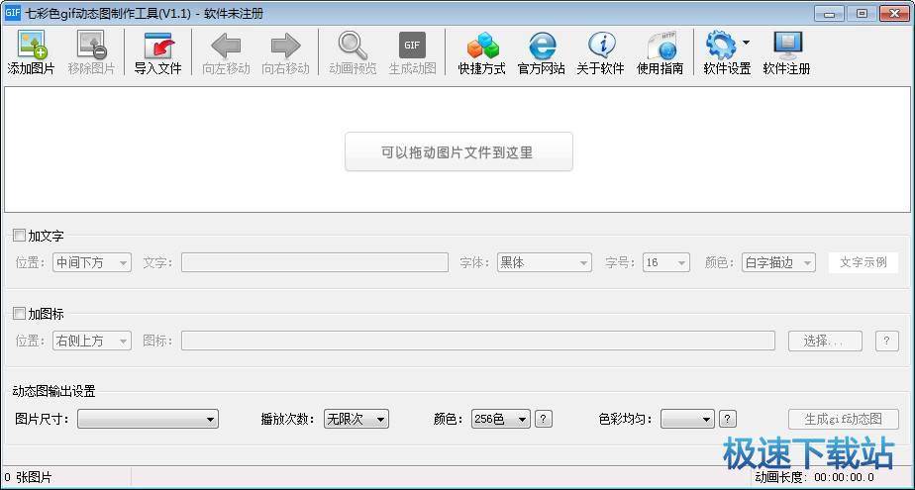Click the 导入文件 (import file) icon

tap(157, 46)
